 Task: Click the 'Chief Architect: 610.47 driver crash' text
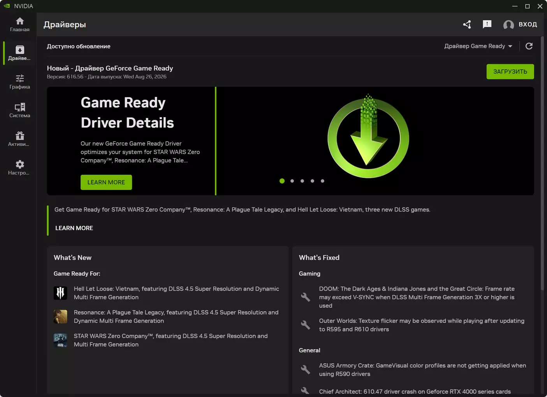point(415,392)
